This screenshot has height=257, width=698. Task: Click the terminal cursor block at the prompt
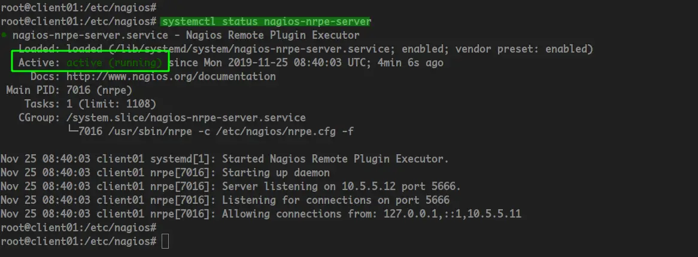165,242
